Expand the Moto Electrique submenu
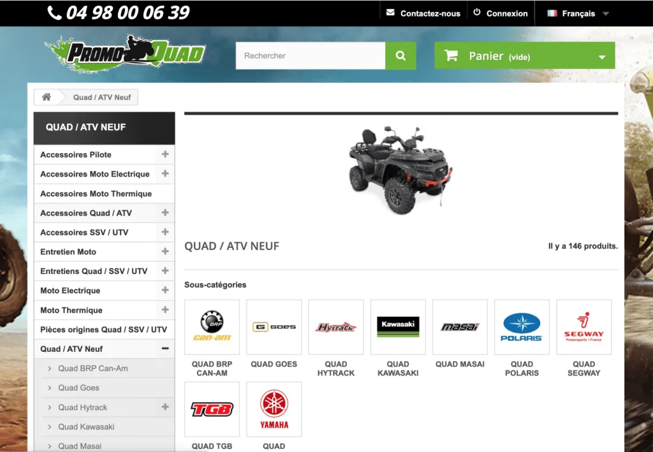The image size is (653, 452). tap(165, 290)
